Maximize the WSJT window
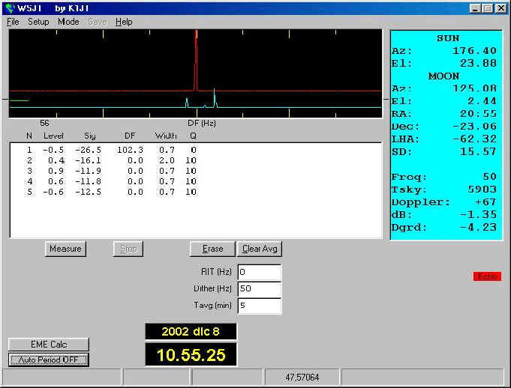Viewport: 511px width, 388px height. click(x=487, y=8)
